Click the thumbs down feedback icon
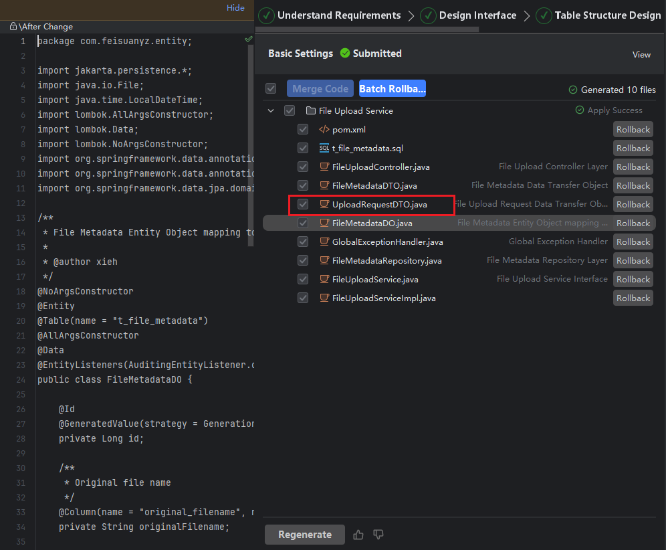 click(x=378, y=535)
